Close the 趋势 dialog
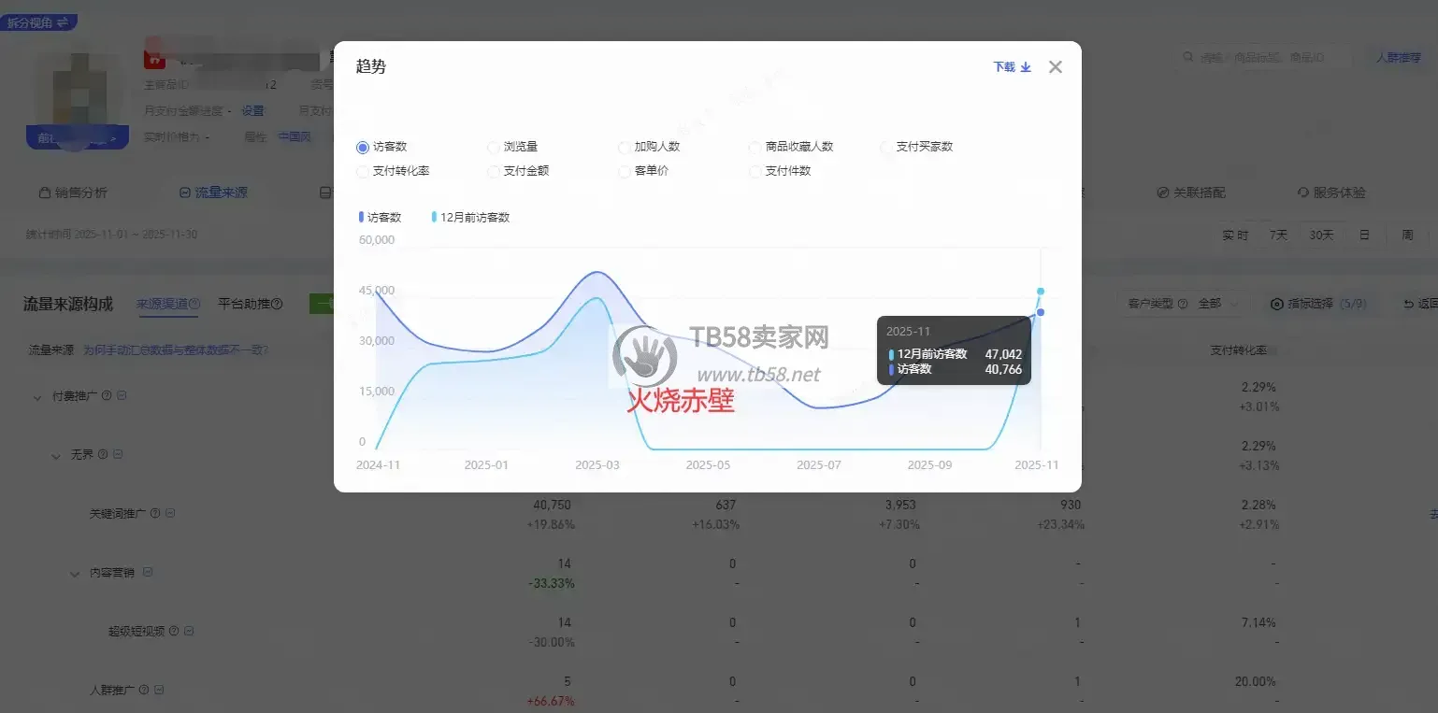 pyautogui.click(x=1056, y=67)
